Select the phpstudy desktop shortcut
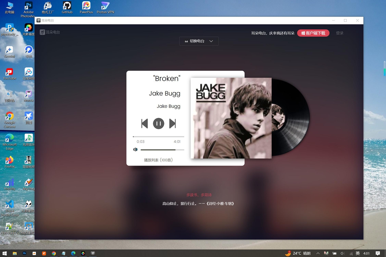The image size is (386, 257). pos(10,30)
